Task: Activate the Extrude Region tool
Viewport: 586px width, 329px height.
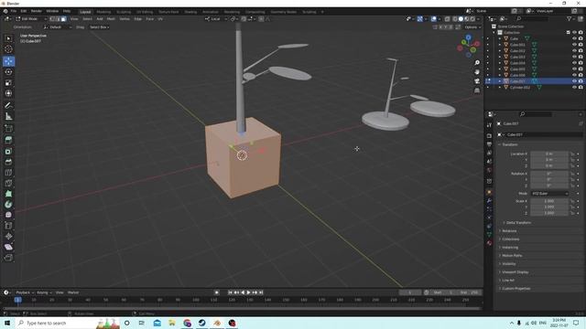Action: [8, 140]
